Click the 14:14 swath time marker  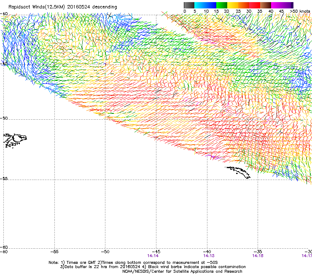click(x=153, y=256)
